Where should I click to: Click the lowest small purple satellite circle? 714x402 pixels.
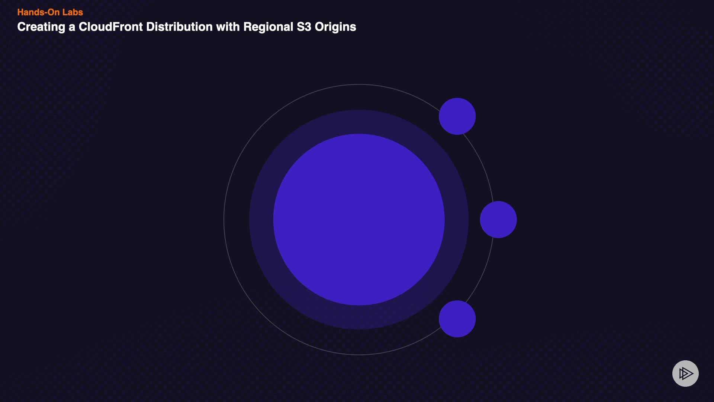(457, 319)
